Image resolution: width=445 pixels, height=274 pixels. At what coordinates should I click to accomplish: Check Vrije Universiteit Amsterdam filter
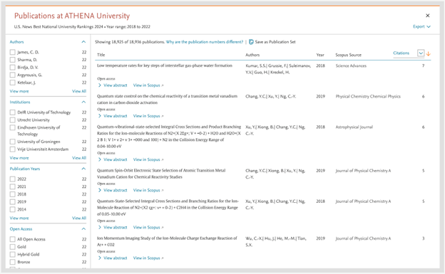pyautogui.click(x=13, y=149)
